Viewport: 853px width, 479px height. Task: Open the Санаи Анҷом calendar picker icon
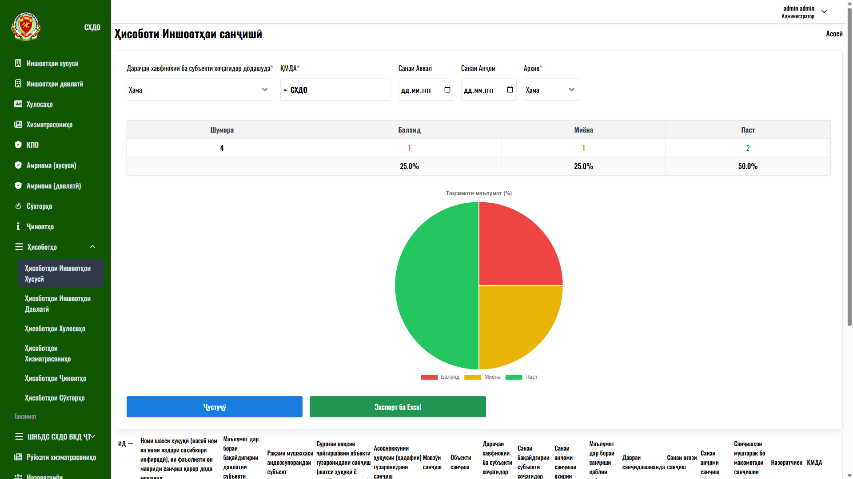pos(510,90)
